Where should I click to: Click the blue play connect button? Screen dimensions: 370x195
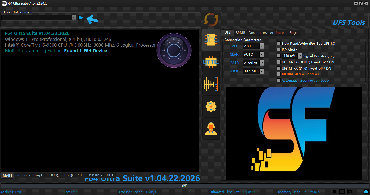pos(81,18)
